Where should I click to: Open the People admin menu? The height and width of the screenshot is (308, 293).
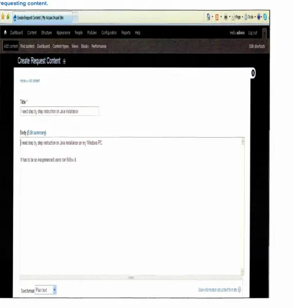point(78,33)
